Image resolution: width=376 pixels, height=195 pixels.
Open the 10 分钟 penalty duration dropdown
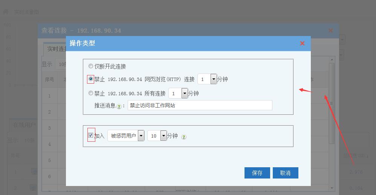164,136
